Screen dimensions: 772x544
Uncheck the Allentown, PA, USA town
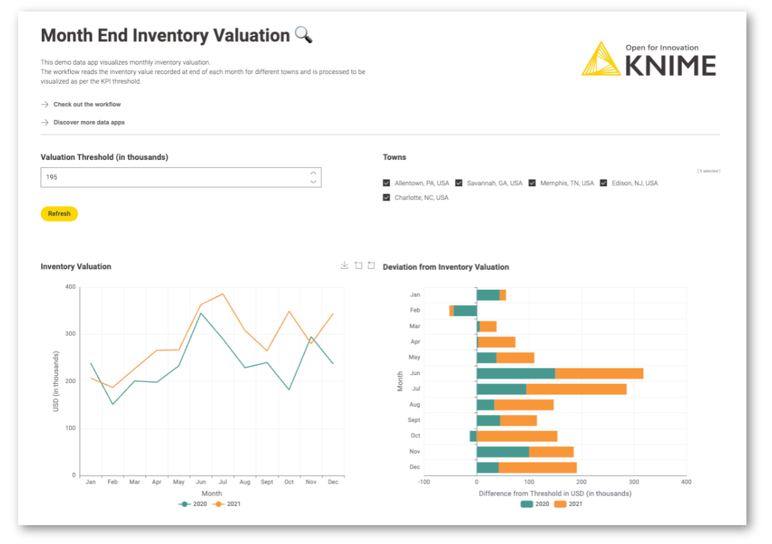pos(386,183)
